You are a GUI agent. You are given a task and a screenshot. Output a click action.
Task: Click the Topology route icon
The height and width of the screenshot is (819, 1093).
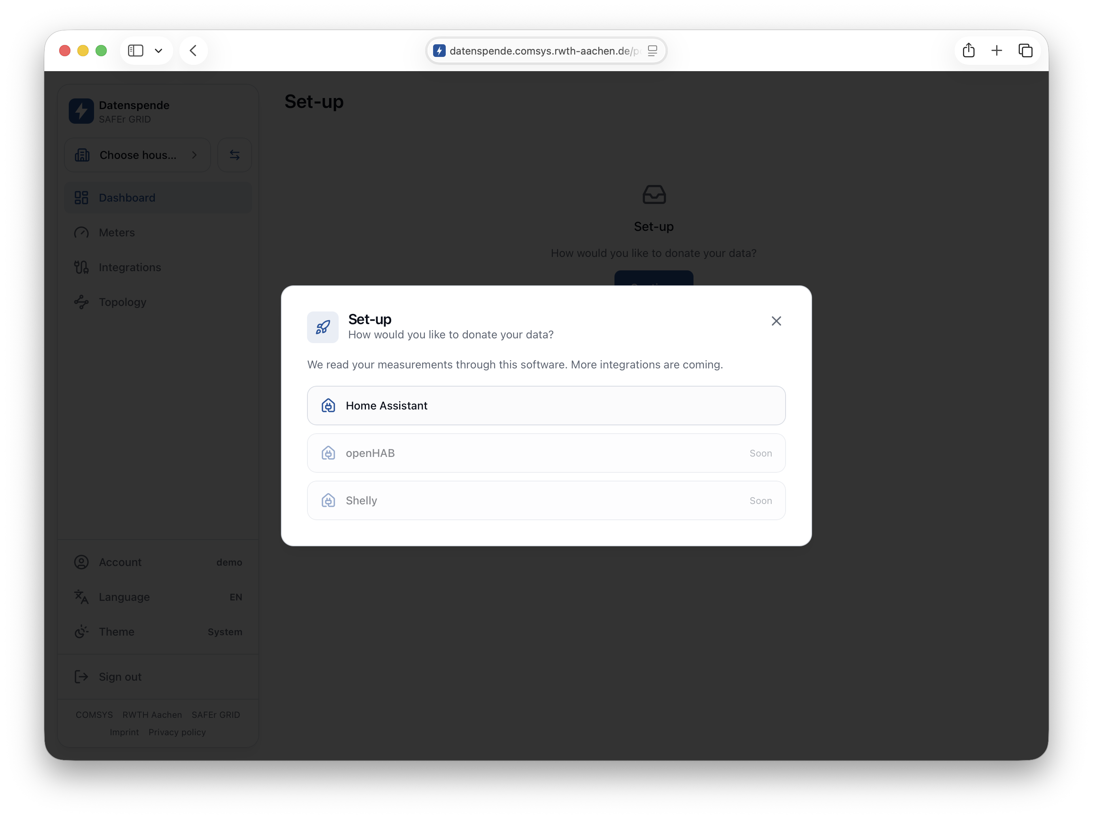(81, 302)
